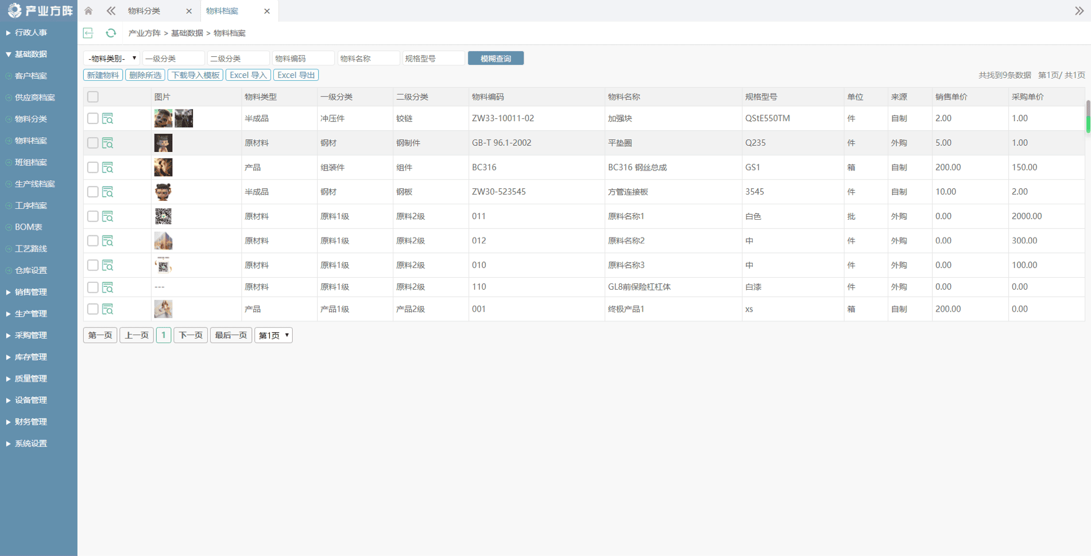Open detail view icon for BC316 row
Screen dimensions: 1091x556
[107, 168]
